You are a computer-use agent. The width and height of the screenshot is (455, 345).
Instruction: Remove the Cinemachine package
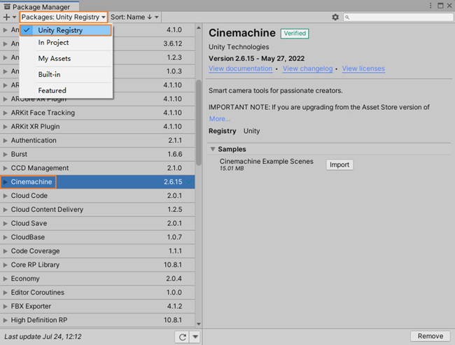430,336
